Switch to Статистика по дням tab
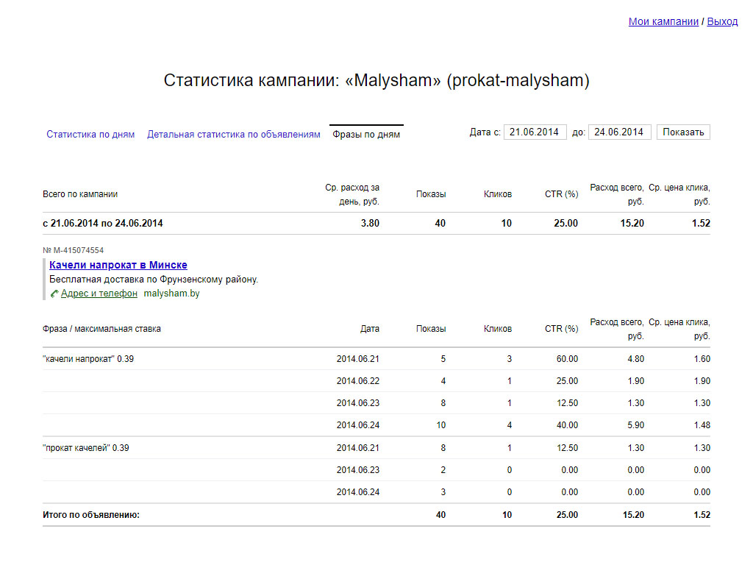The width and height of the screenshot is (753, 565). click(90, 135)
